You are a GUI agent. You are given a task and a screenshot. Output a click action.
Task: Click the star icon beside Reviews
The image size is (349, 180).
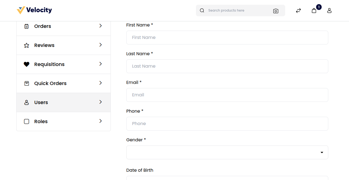pos(26,45)
